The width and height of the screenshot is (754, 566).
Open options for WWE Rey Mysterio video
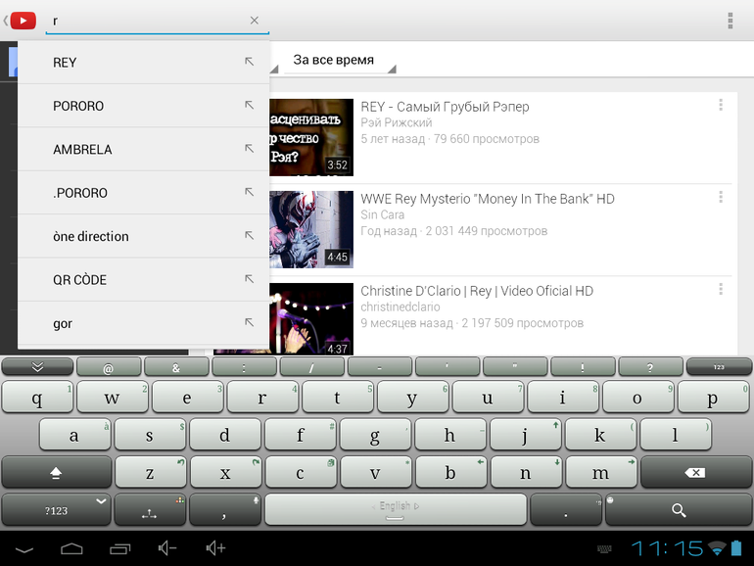pyautogui.click(x=721, y=197)
